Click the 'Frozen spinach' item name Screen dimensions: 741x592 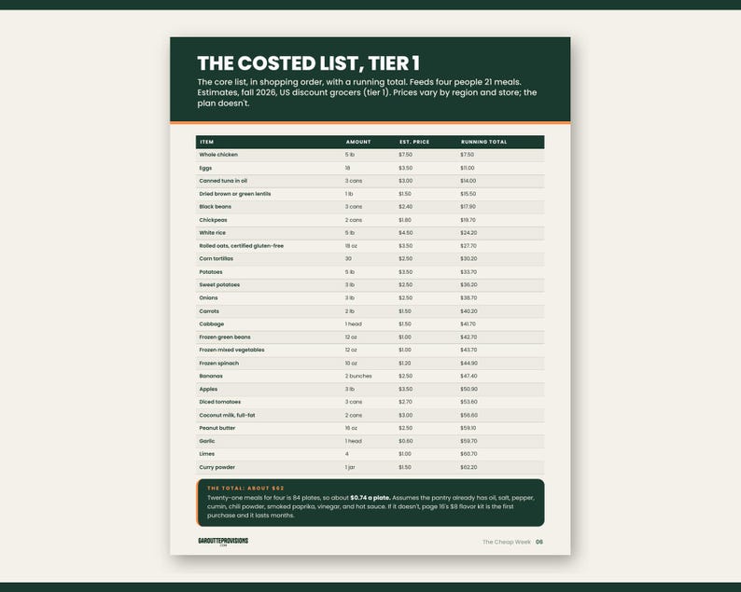click(x=218, y=363)
